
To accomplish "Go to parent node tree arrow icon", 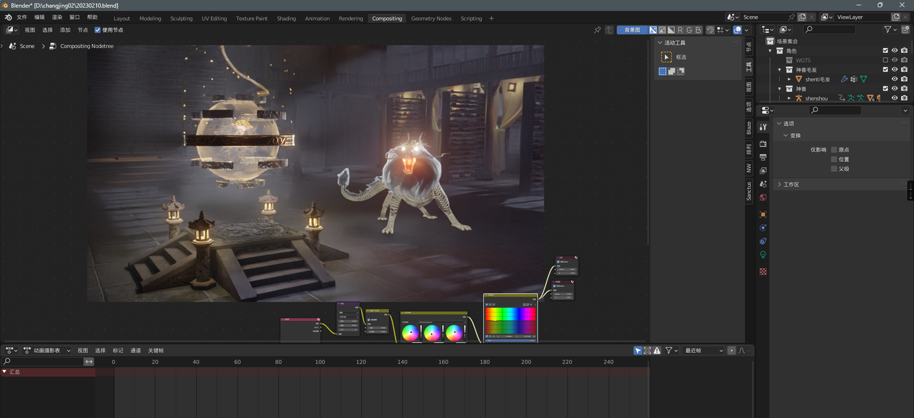I will 609,30.
